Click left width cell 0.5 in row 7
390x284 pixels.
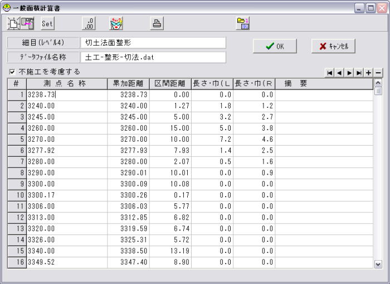pyautogui.click(x=212, y=162)
